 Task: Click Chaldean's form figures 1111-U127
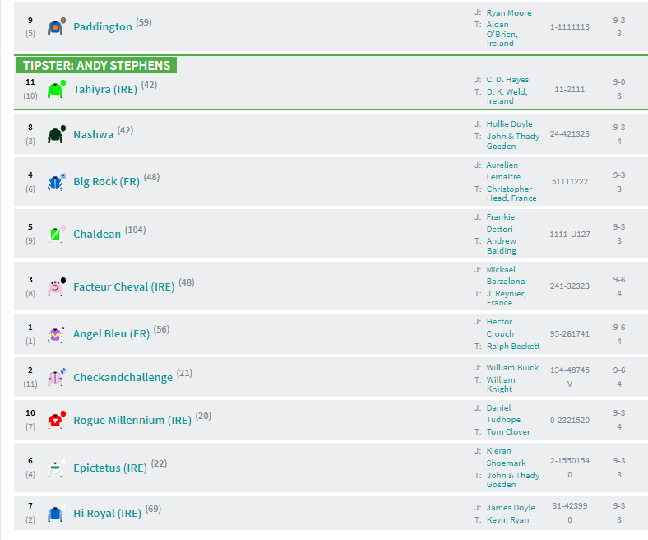[570, 235]
